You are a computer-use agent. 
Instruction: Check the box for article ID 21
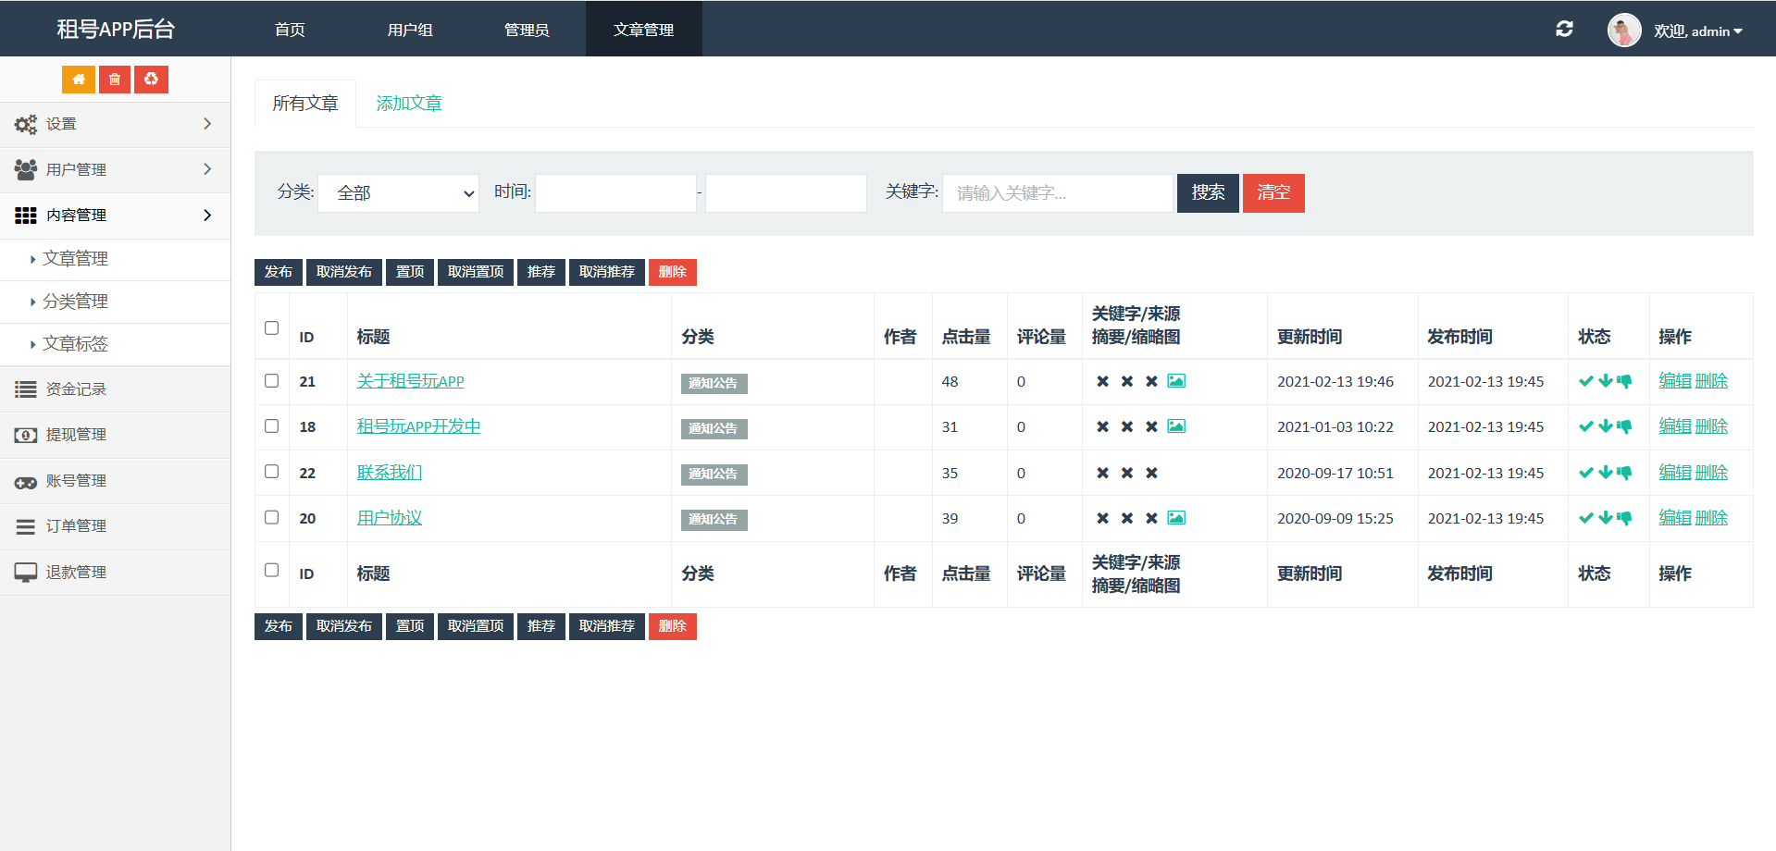pos(271,380)
